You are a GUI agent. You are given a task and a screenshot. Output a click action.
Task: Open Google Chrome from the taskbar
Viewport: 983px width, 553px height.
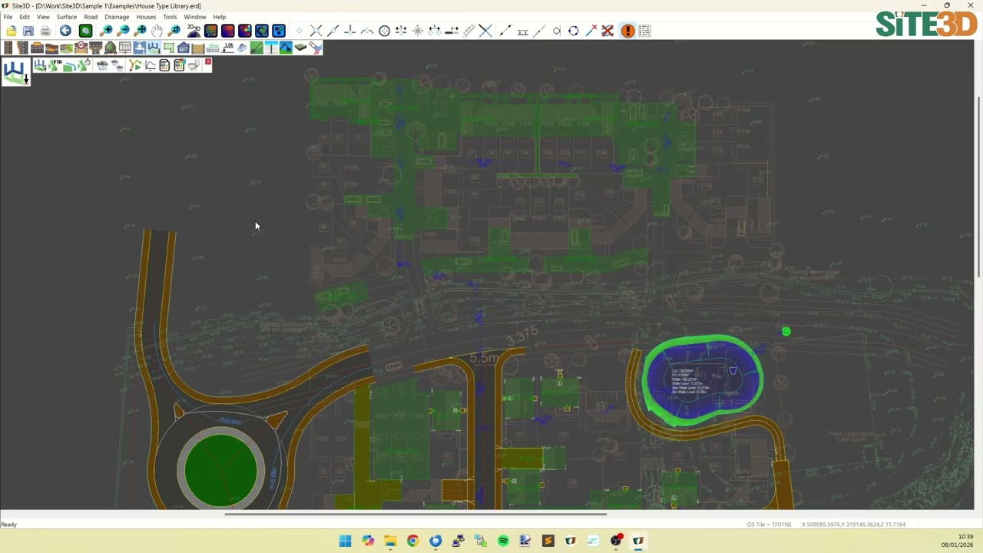pos(412,541)
